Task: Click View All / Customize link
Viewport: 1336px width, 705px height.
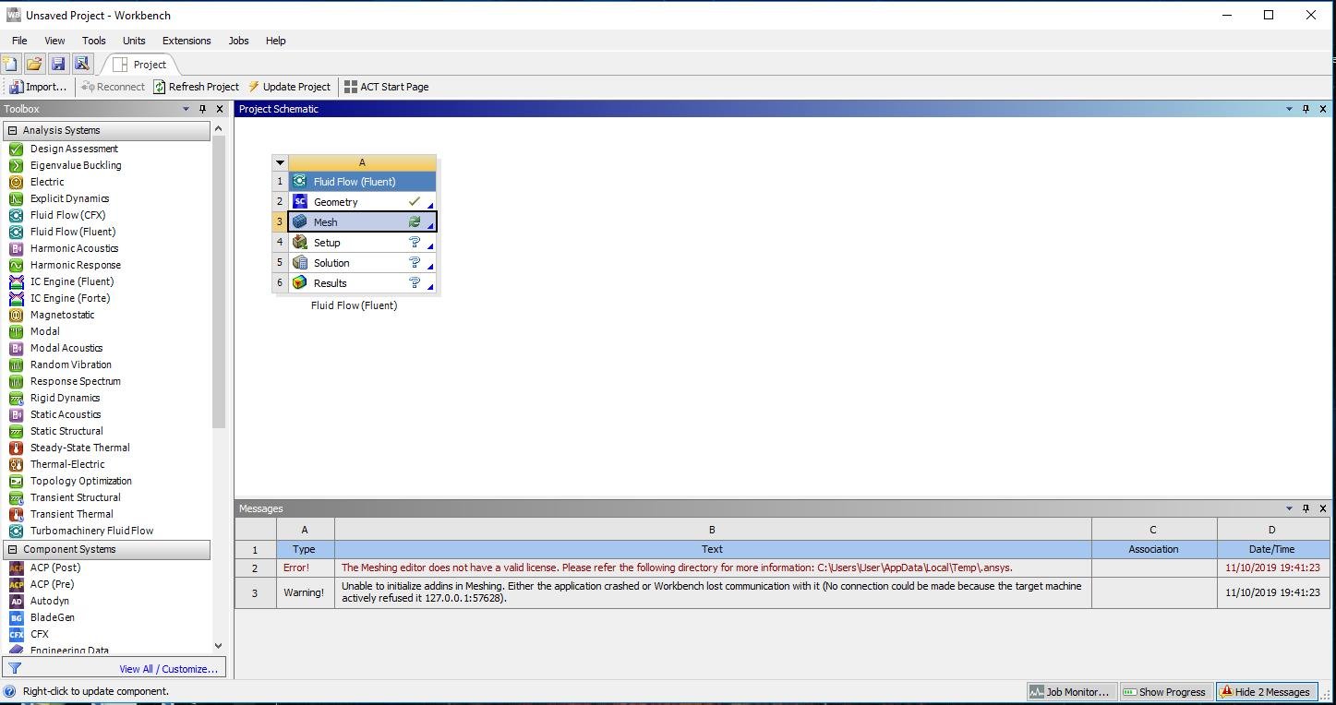Action: tap(168, 669)
